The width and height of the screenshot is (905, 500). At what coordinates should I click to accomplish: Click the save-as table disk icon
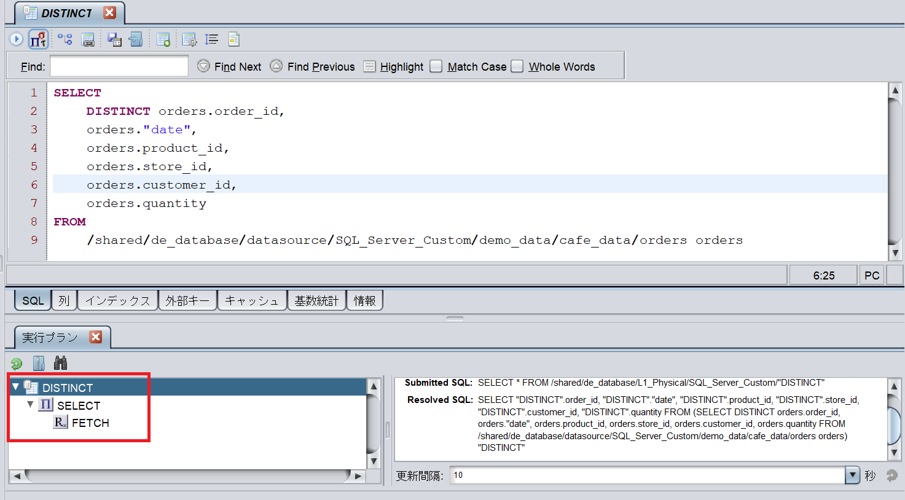pyautogui.click(x=114, y=39)
